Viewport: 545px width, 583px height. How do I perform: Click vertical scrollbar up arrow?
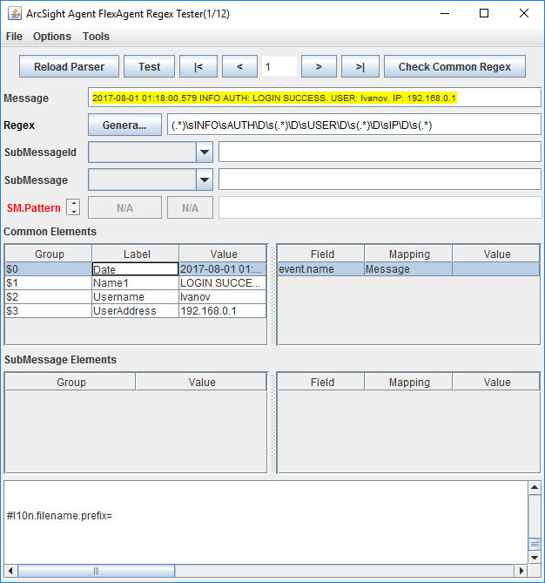coord(535,487)
